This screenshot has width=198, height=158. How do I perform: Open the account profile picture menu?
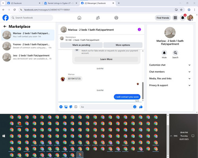click(190, 18)
